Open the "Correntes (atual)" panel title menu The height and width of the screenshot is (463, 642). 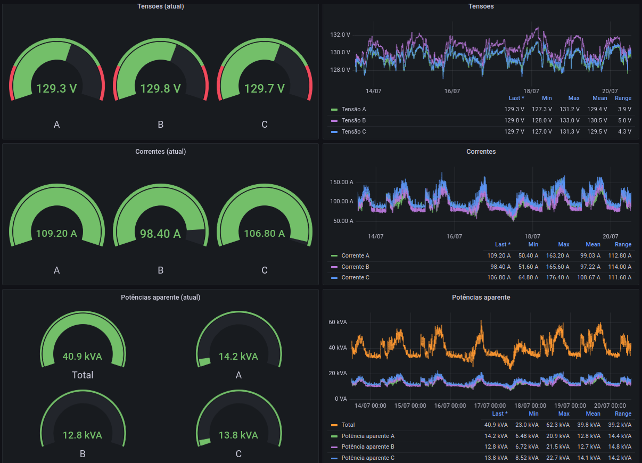pos(160,152)
